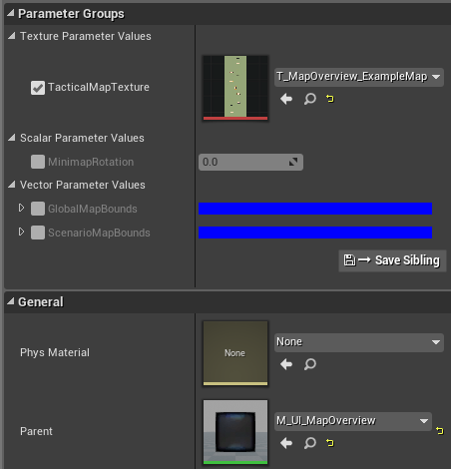Open ScenarioMapBounds blue color picker
Image resolution: width=451 pixels, height=469 pixels.
[x=315, y=233]
